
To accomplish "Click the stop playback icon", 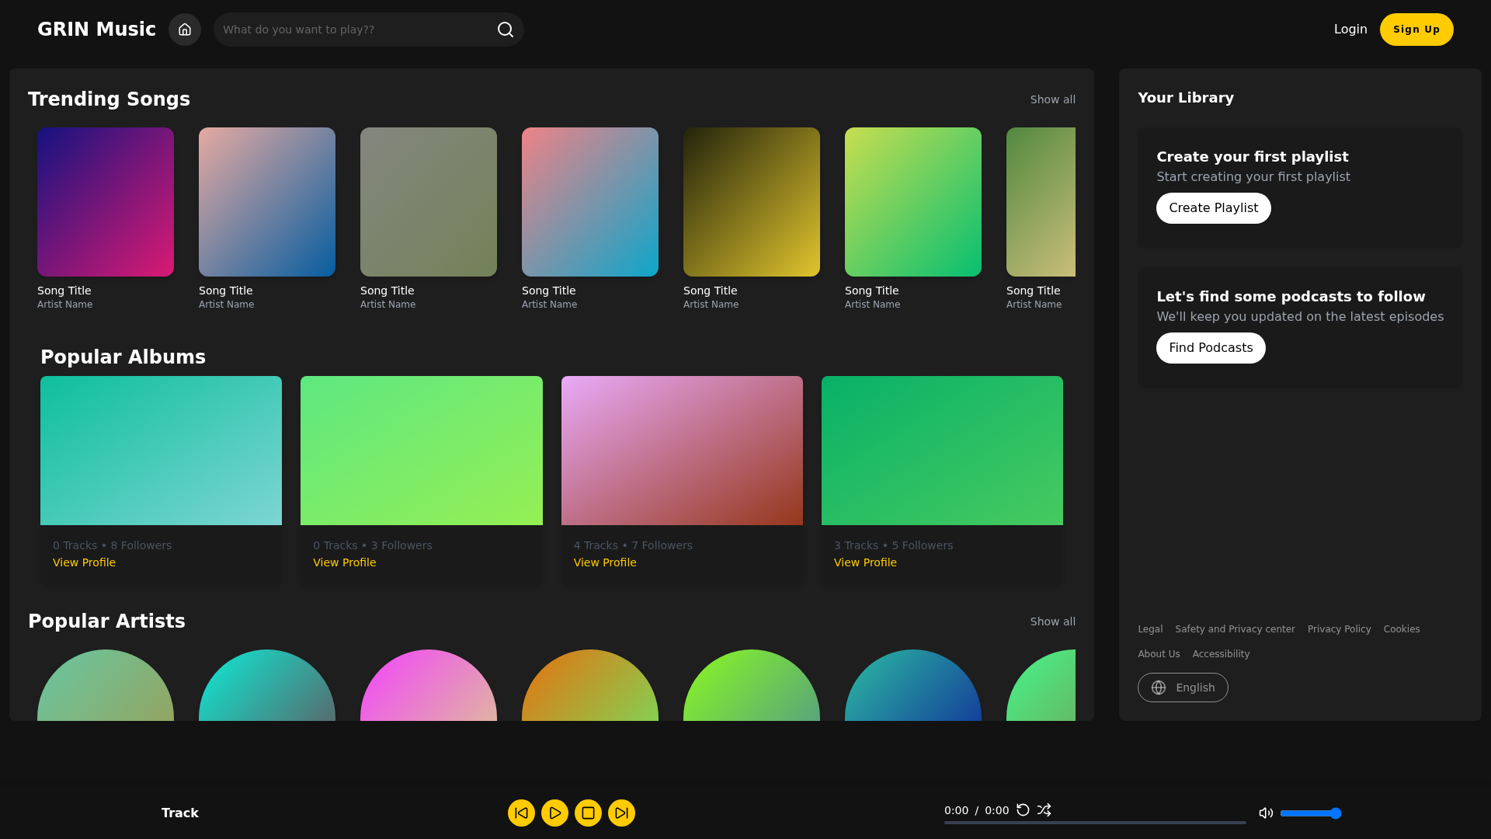I will coord(588,813).
